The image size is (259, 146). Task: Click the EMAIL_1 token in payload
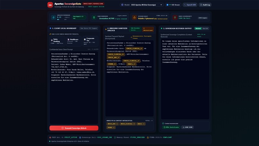[131, 64]
